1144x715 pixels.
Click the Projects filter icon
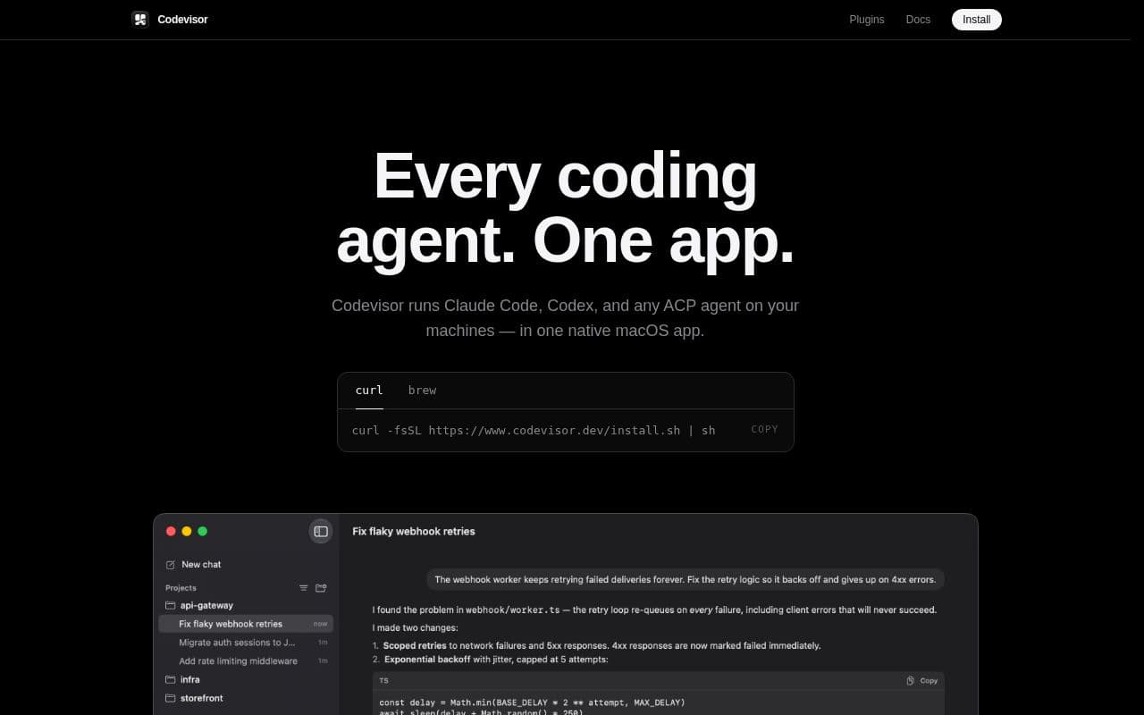coord(304,588)
